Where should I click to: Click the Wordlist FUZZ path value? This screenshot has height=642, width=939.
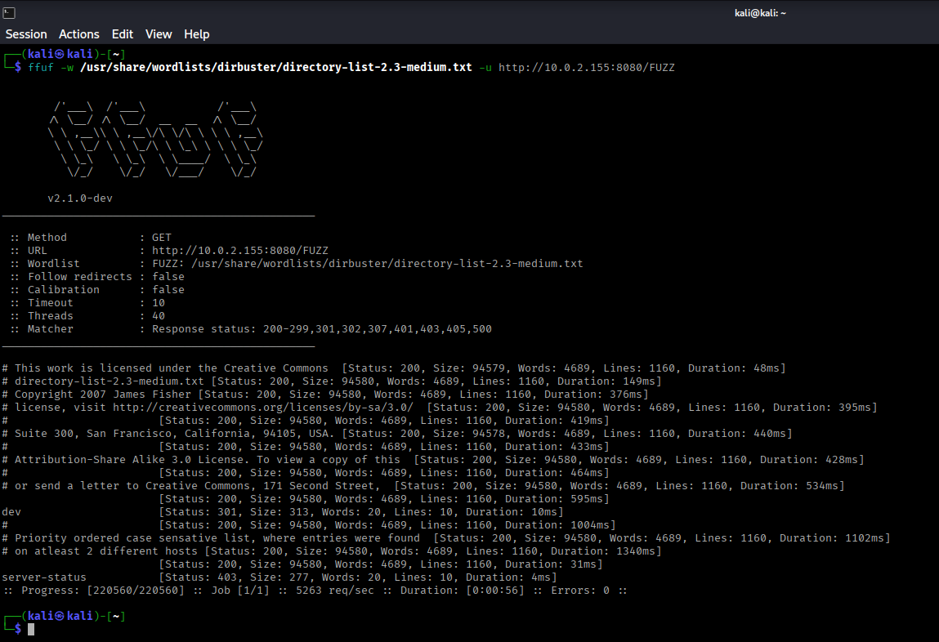point(367,264)
